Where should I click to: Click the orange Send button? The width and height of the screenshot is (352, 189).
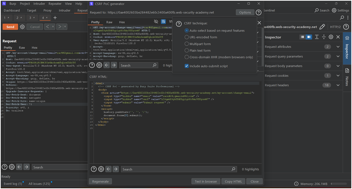pos(10,27)
